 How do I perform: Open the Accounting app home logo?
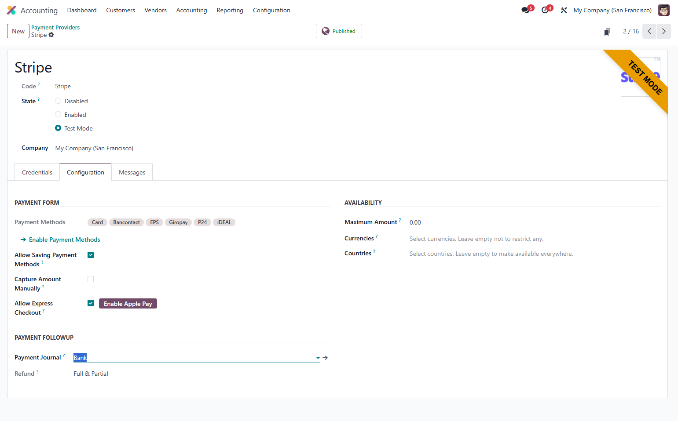(11, 10)
